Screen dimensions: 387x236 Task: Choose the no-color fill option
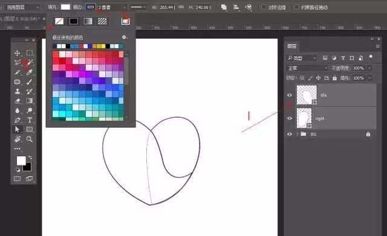click(x=59, y=21)
